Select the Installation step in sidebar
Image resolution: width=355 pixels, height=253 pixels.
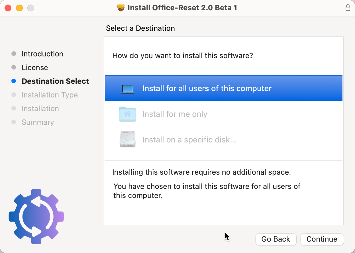pyautogui.click(x=40, y=109)
